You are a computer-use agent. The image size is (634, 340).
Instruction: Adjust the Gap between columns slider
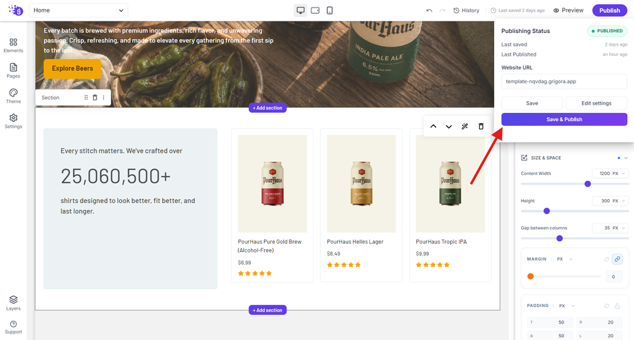pos(560,239)
